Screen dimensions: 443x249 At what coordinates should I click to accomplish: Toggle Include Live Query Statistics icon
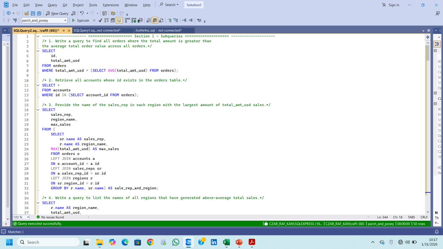pos(134,21)
